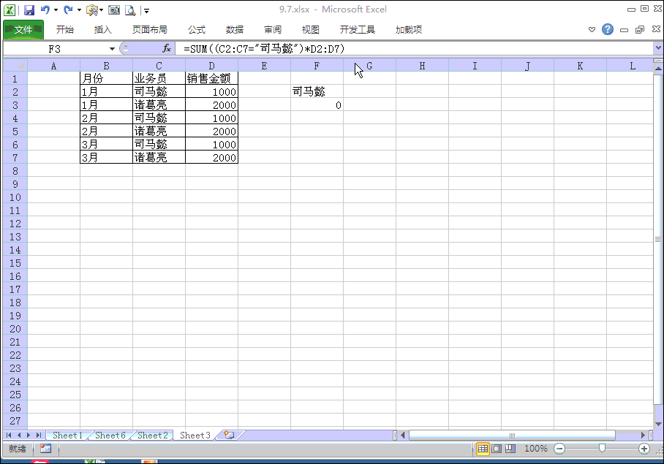
Task: Click header cell 月份
Action: click(106, 79)
